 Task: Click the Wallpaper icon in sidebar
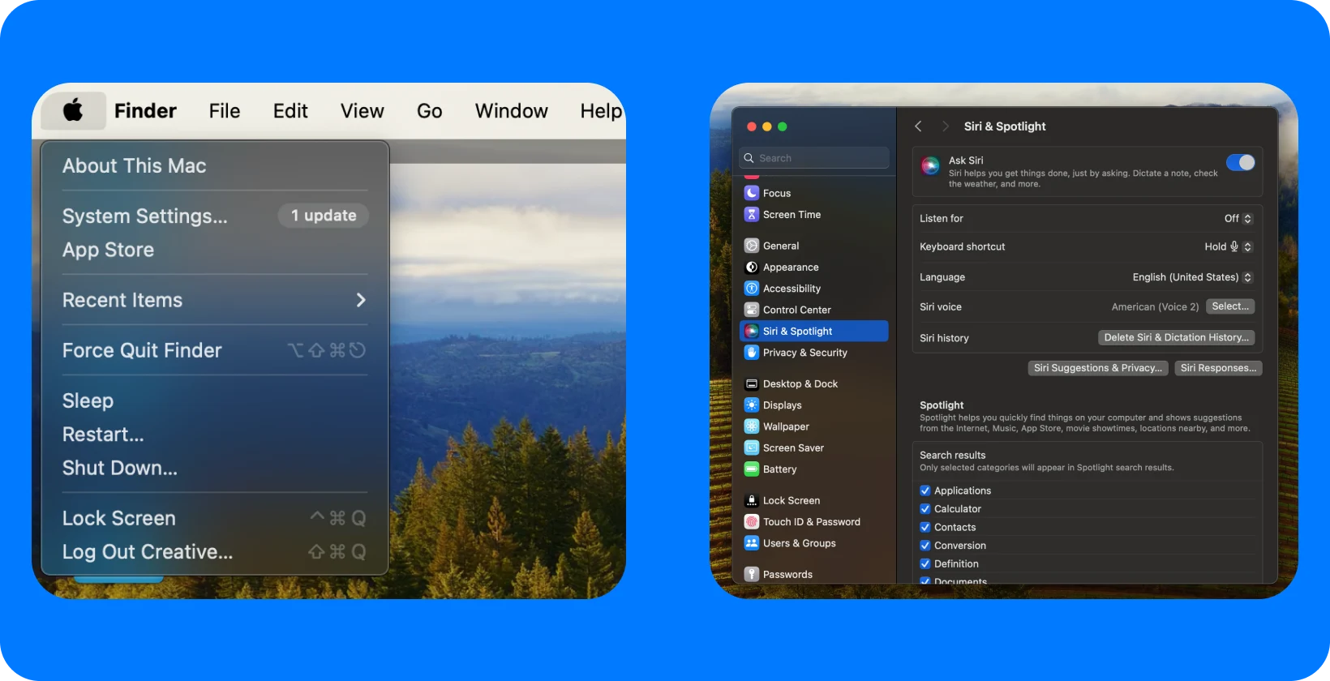752,426
